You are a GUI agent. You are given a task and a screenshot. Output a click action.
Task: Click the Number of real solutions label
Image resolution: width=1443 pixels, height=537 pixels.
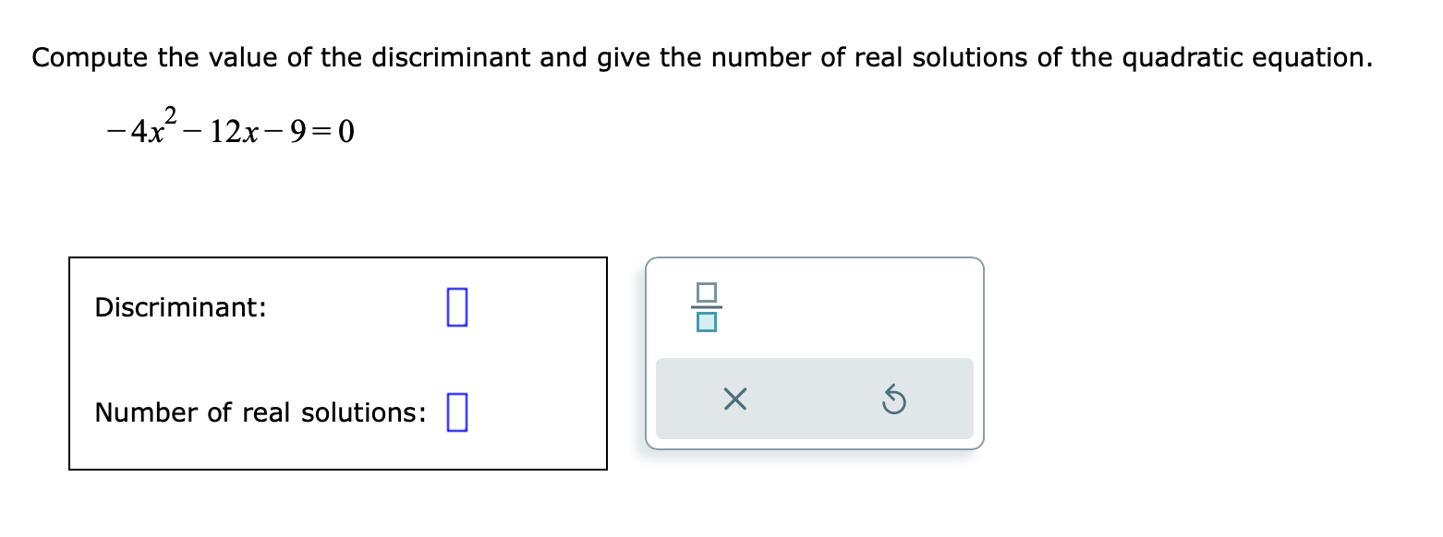(259, 412)
